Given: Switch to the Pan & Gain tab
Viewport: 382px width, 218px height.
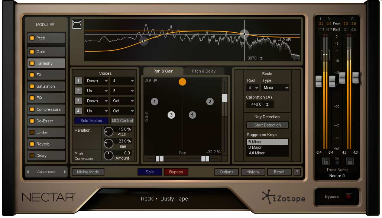Looking at the screenshot, I should tap(163, 71).
